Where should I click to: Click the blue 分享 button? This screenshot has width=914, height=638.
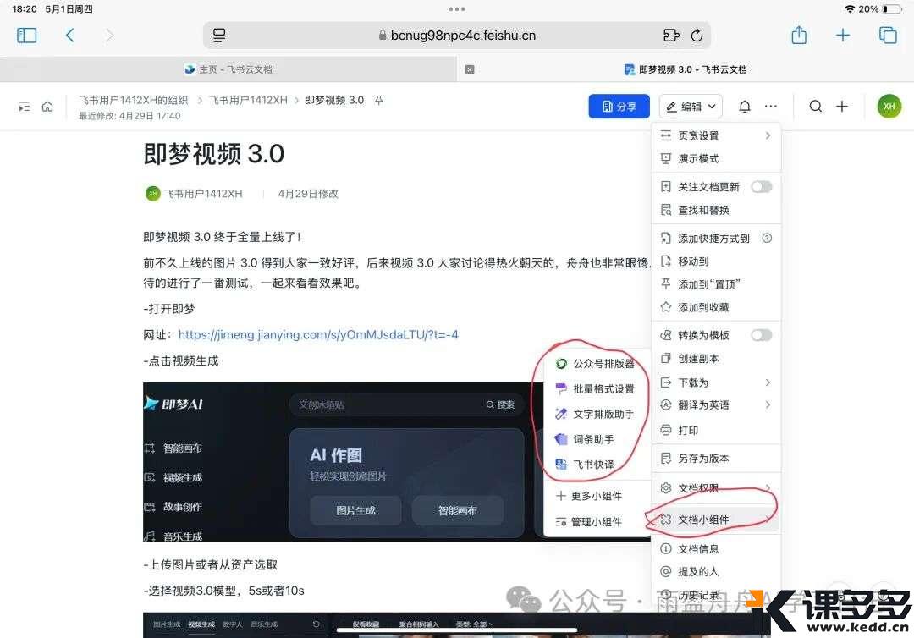point(619,107)
